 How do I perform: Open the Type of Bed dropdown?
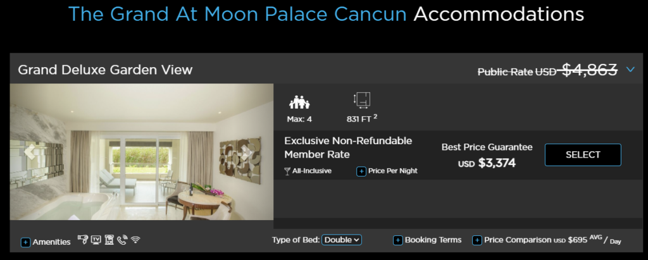pyautogui.click(x=342, y=240)
